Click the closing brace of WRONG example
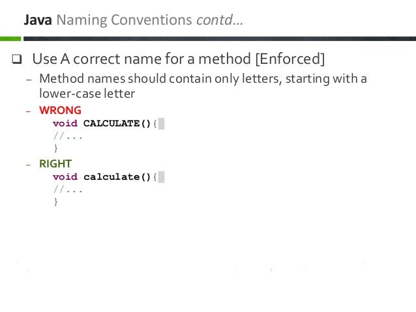Image resolution: width=416 pixels, height=312 pixels. pos(55,148)
